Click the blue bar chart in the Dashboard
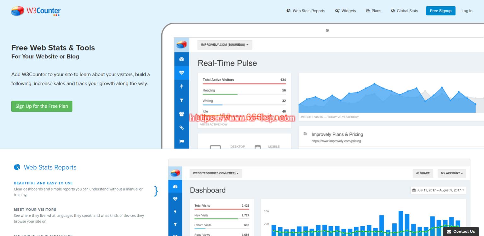This screenshot has width=484, height=236. 366,223
